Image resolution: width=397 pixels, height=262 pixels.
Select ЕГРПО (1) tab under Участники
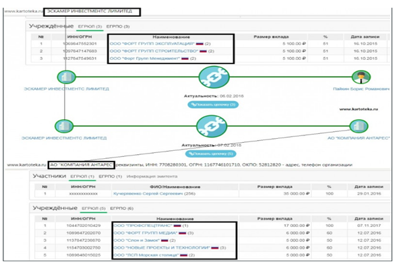[x=110, y=176]
